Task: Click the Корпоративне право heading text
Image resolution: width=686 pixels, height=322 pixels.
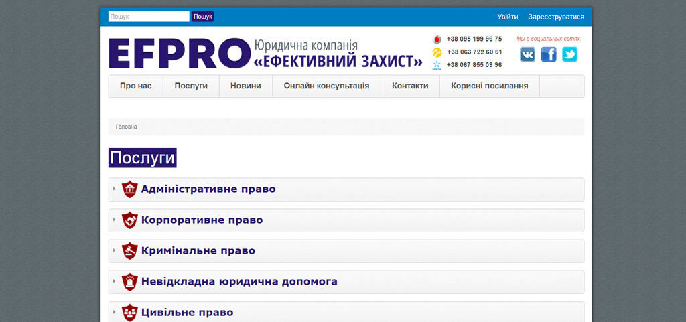Action: point(202,220)
